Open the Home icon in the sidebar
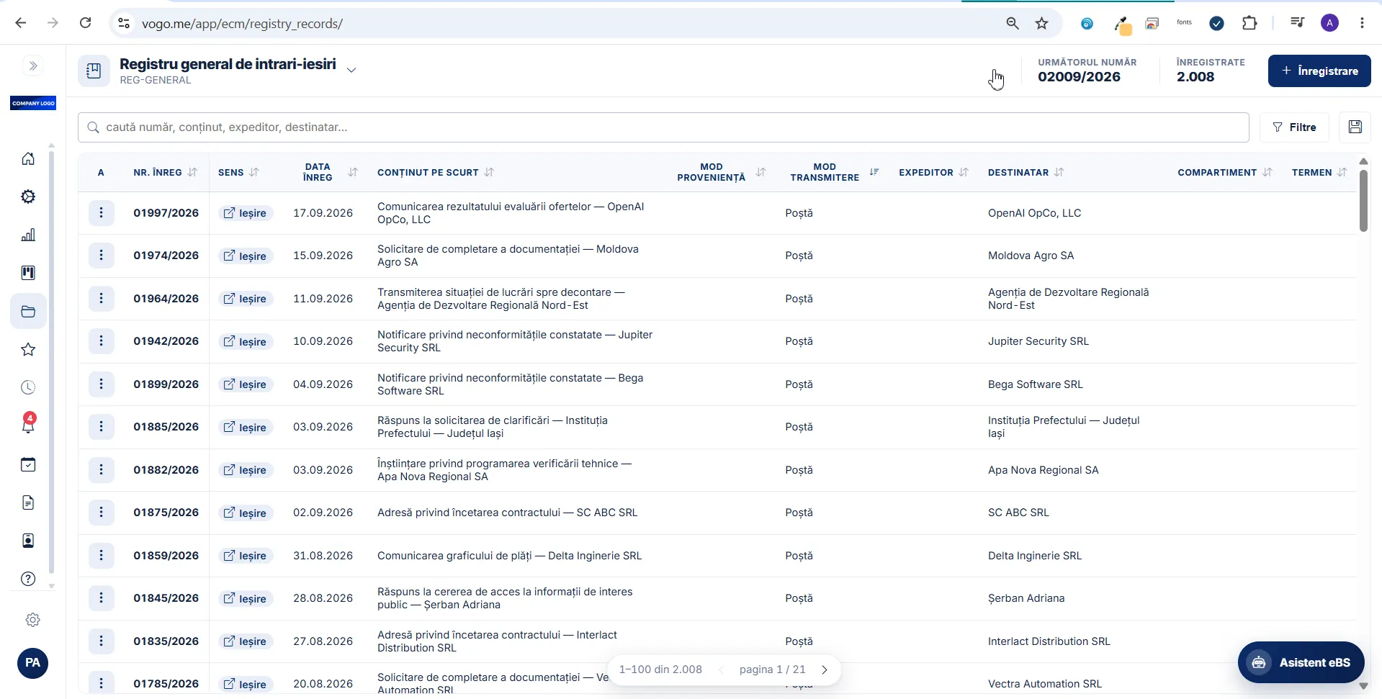This screenshot has height=699, width=1382. point(28,158)
